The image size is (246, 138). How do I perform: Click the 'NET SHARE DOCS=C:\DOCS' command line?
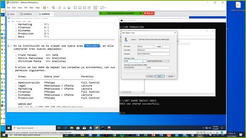click(138, 100)
